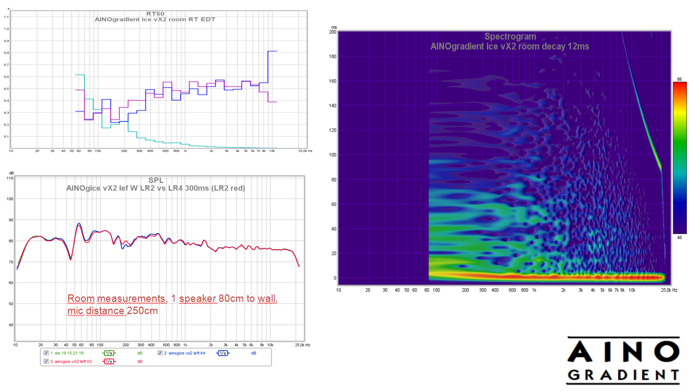This screenshot has width=689, height=392.
Task: Click the blue dB value in legend
Action: pos(254,353)
